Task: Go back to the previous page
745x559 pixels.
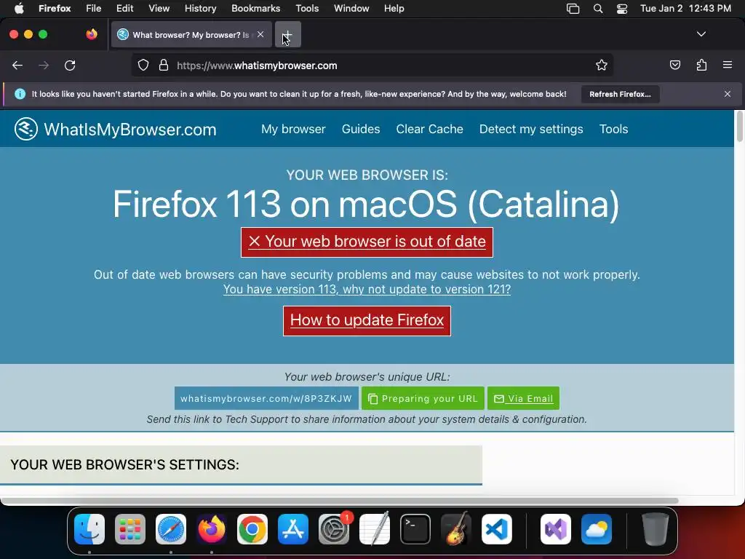Action: pyautogui.click(x=17, y=66)
